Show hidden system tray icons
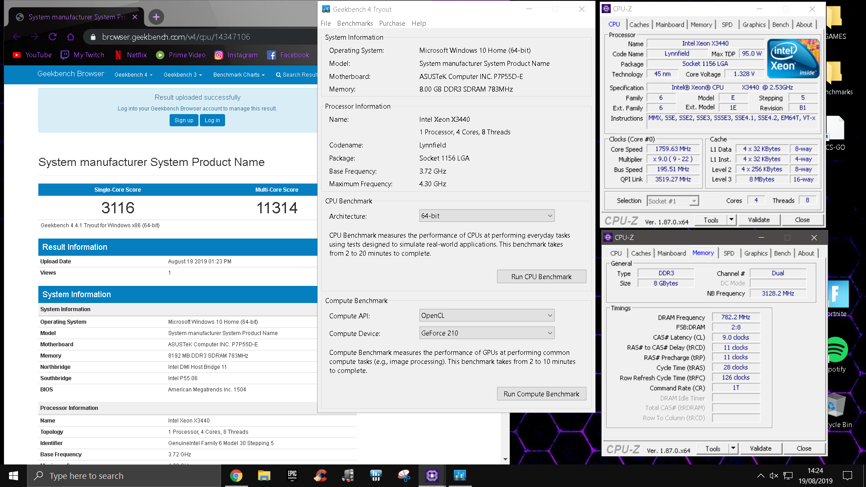Viewport: 866px width, 487px height. click(x=760, y=476)
